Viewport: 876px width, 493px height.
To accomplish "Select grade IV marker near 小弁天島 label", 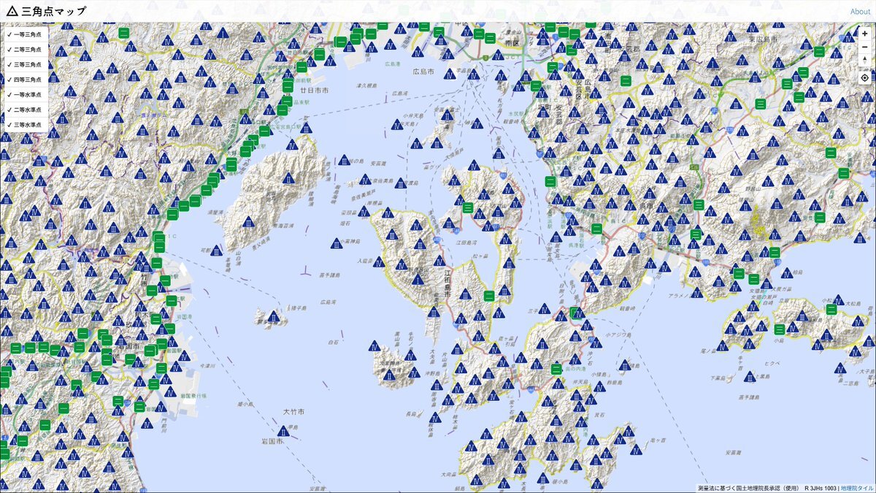I will tap(397, 126).
